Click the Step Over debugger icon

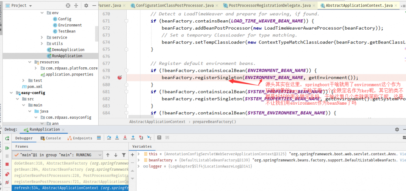[x=109, y=137]
